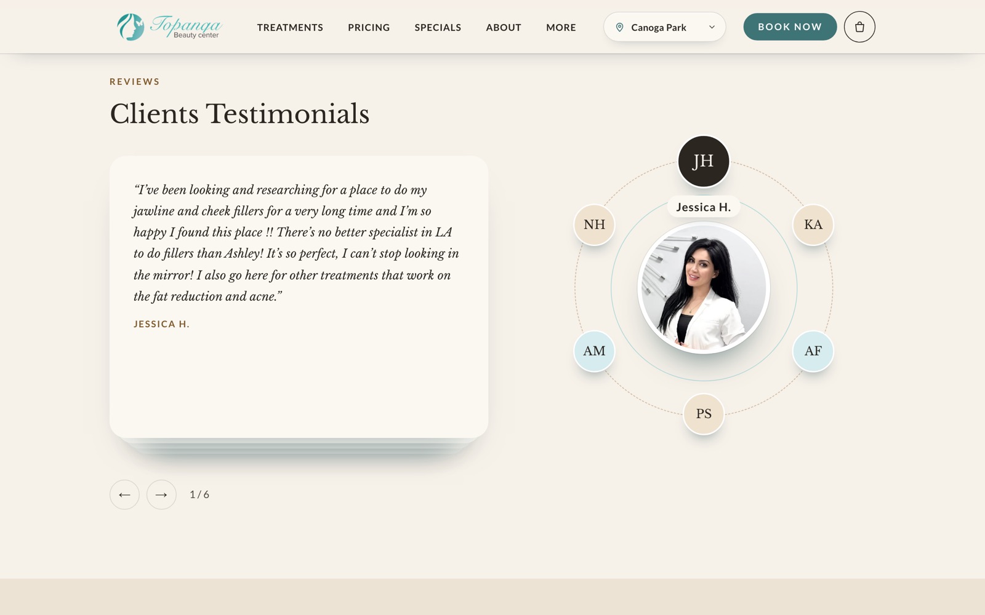Viewport: 985px width, 615px height.
Task: Click the Book Now button
Action: click(x=790, y=27)
